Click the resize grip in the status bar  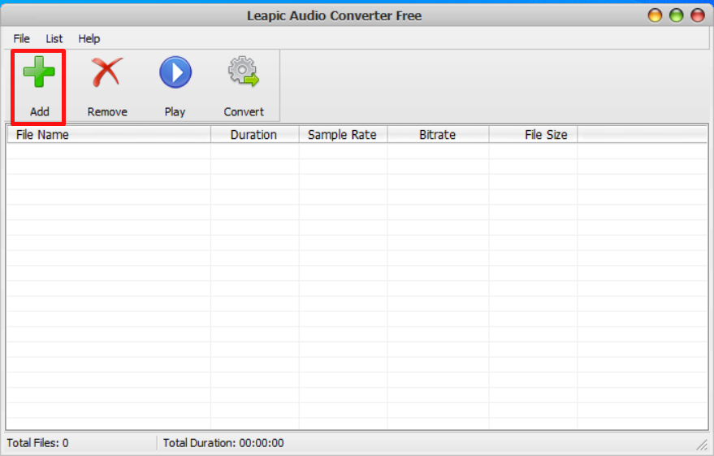point(702,445)
